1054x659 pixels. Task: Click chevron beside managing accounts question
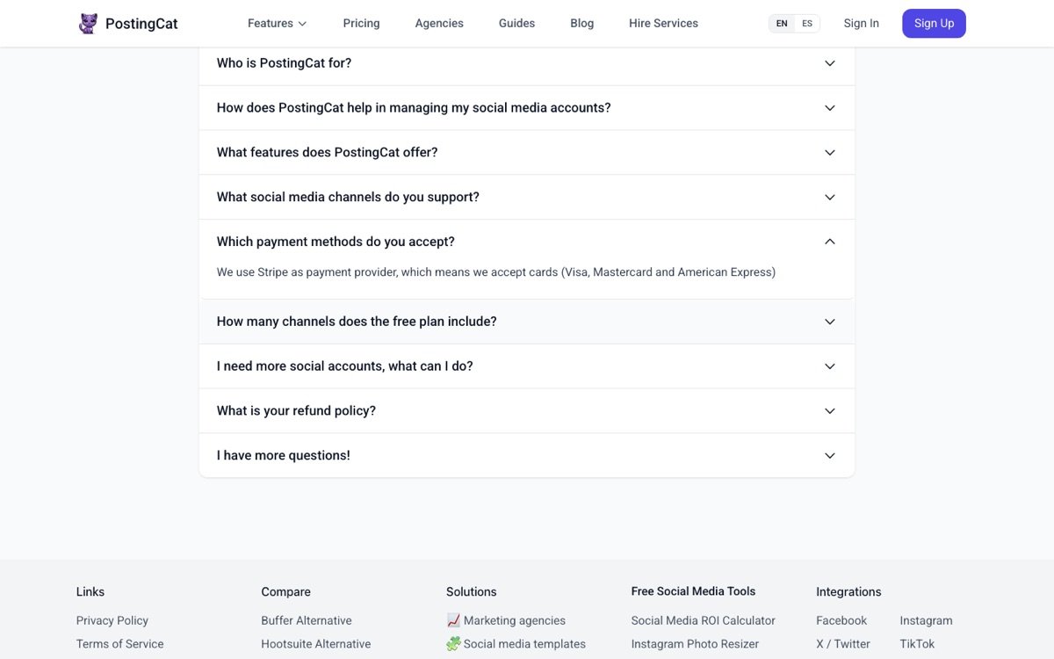830,108
